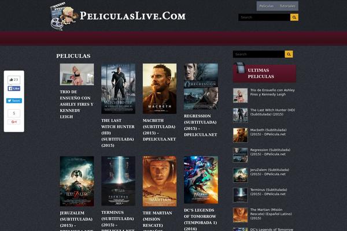Click sidebar link DC's Legends of Tomorrow
The image size is (347, 231).
[272, 229]
